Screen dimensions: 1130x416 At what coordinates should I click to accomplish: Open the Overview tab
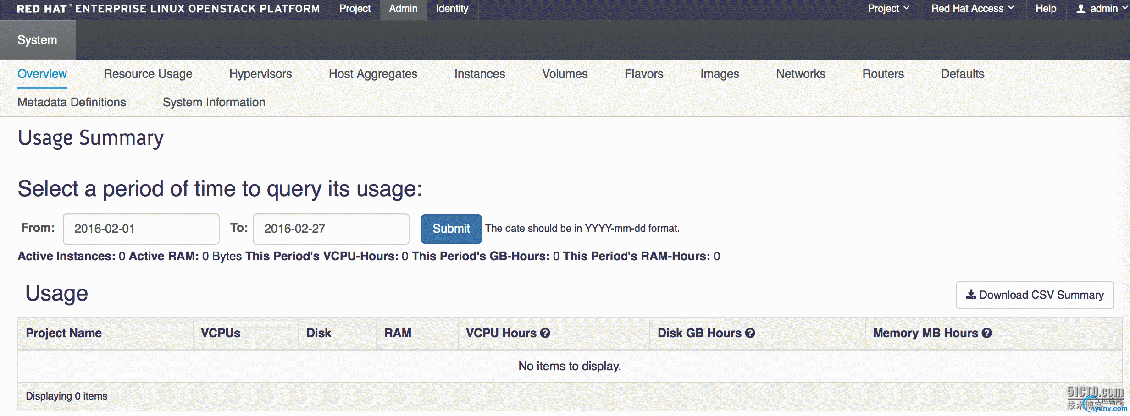click(x=42, y=74)
